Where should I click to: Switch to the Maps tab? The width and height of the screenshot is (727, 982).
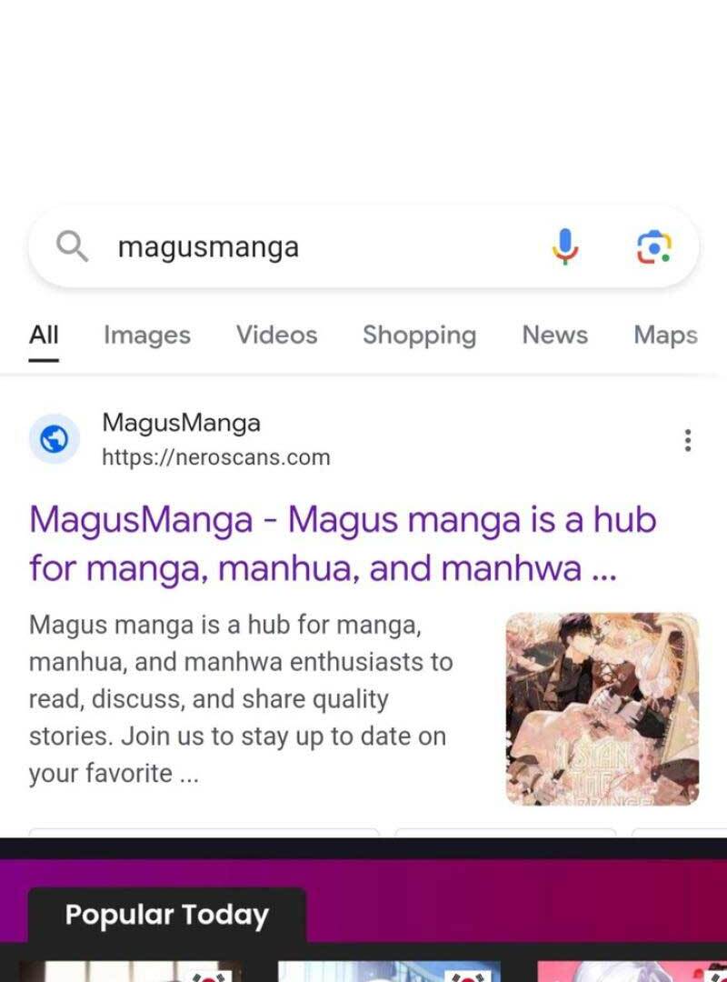pos(665,335)
